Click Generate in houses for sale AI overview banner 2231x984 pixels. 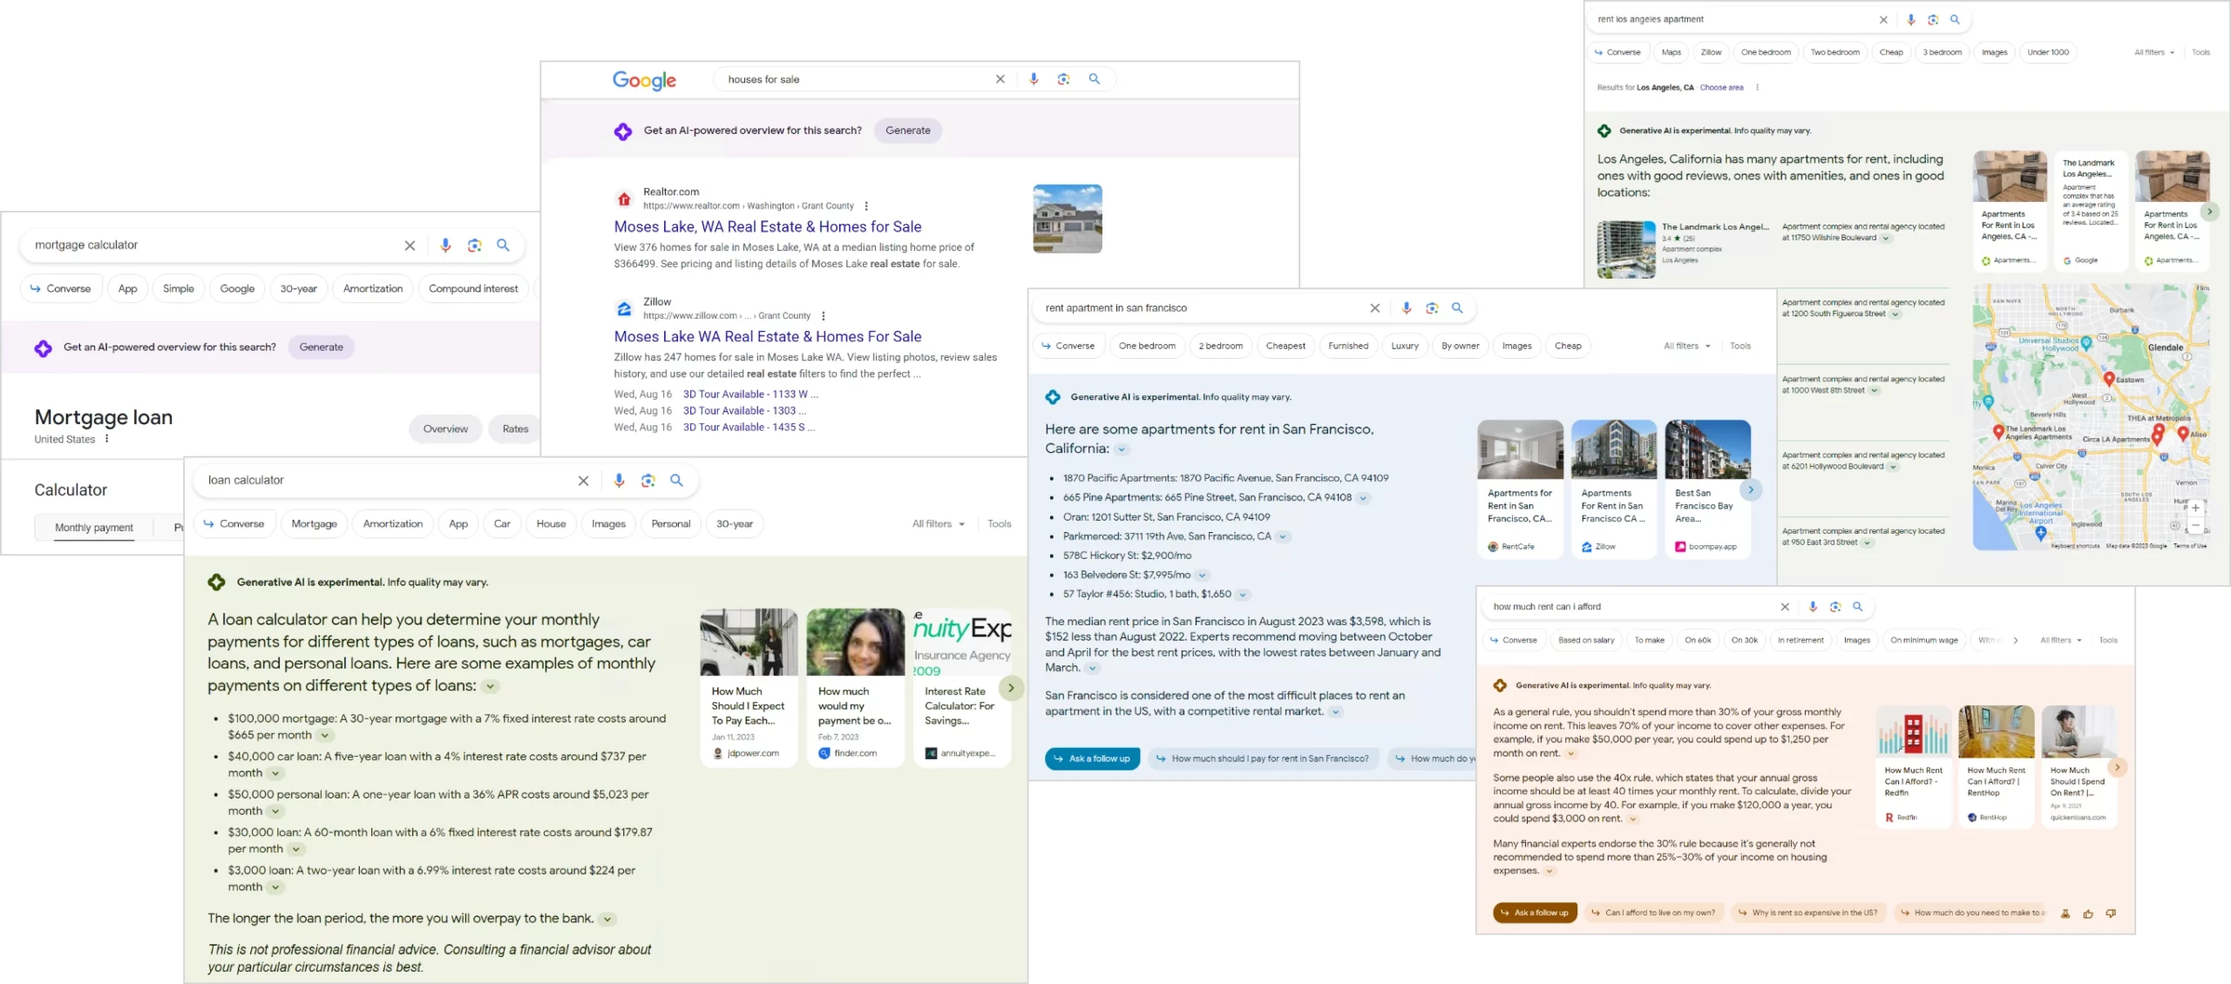908,131
